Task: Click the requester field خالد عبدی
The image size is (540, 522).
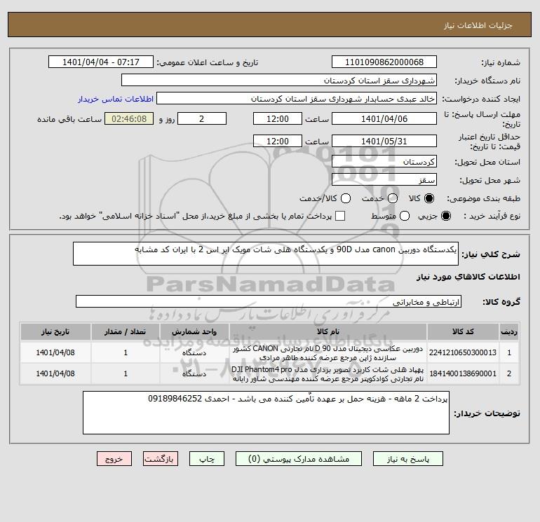Action: [297, 99]
